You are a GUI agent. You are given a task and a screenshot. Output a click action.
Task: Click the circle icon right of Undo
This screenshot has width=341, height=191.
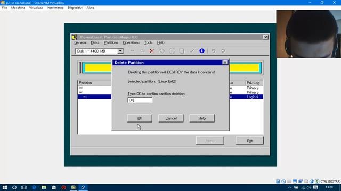click(223, 51)
